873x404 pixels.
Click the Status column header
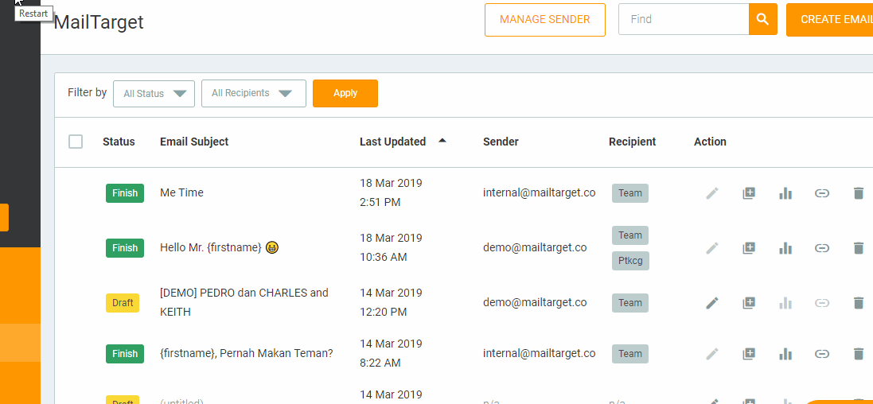click(119, 142)
